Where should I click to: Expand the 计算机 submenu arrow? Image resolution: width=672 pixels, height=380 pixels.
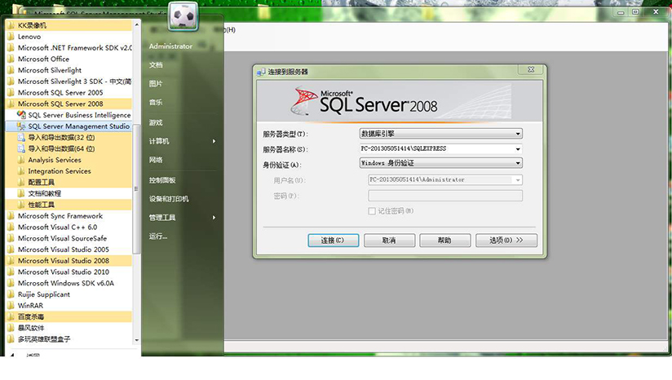tap(214, 141)
